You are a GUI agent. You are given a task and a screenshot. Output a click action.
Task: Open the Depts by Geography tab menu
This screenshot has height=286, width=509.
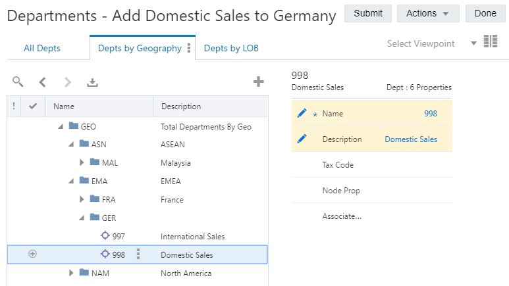pyautogui.click(x=189, y=48)
